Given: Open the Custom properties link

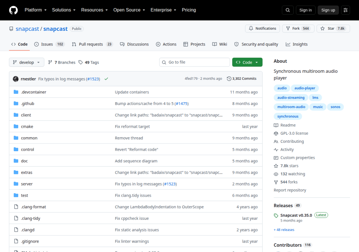Looking at the screenshot, I should 297,158.
